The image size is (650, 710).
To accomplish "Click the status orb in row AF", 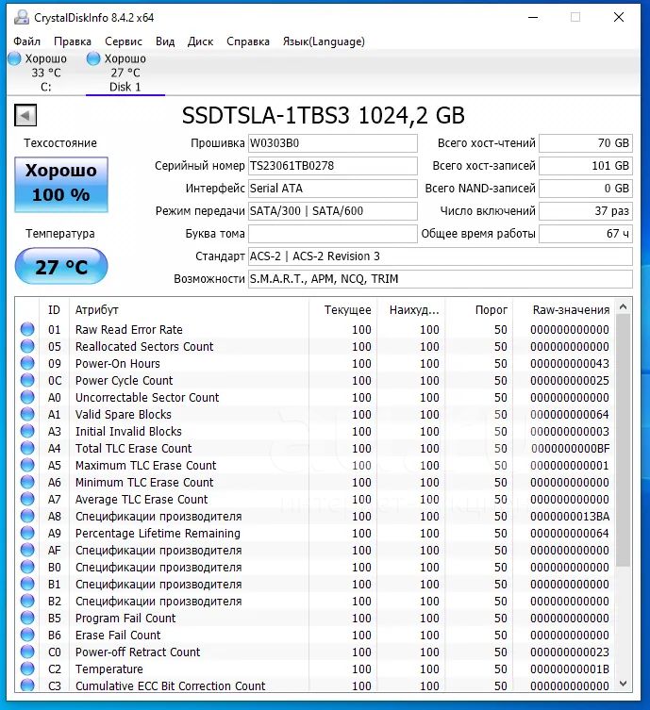I will [x=27, y=550].
